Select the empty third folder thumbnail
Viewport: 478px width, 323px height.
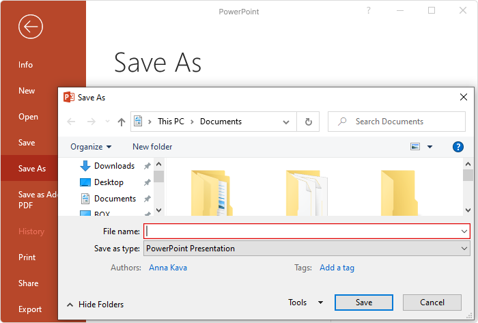pos(399,193)
